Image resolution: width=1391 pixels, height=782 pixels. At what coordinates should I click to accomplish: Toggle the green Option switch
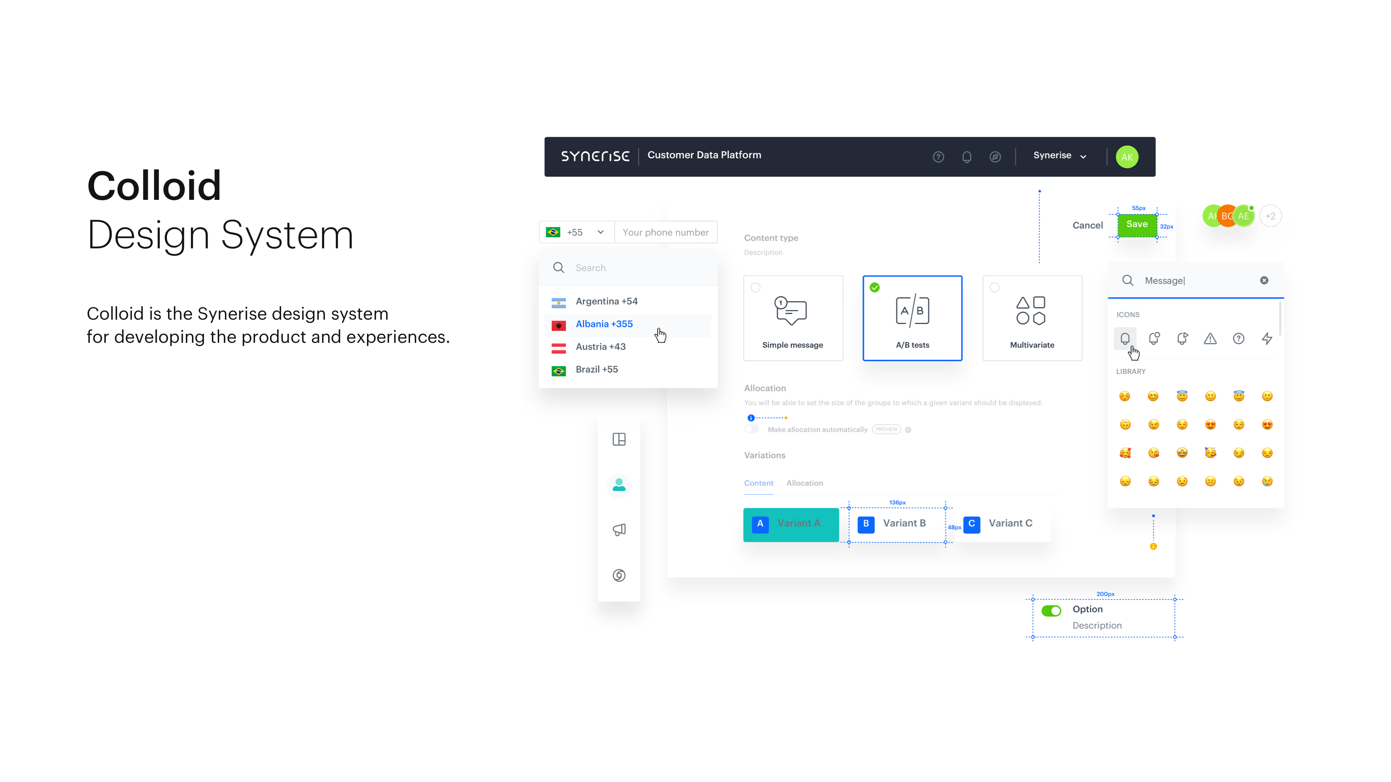coord(1051,611)
